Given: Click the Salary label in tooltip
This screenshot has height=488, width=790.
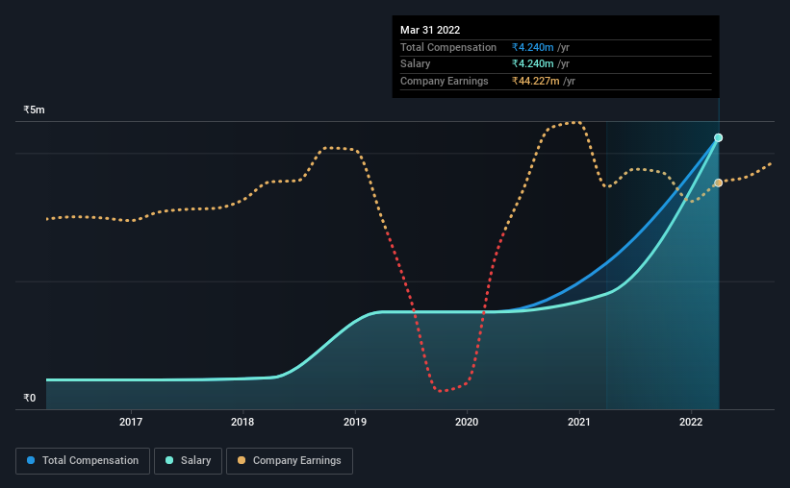Looking at the screenshot, I should (x=415, y=64).
